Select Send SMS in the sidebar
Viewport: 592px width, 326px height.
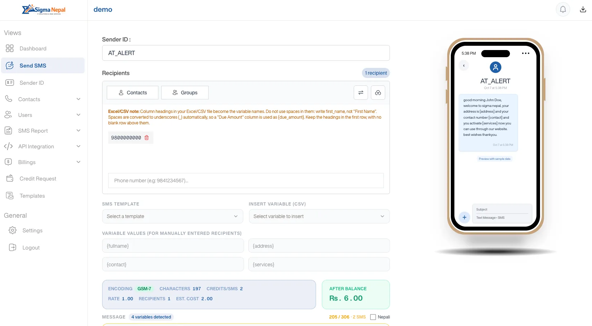pos(43,66)
